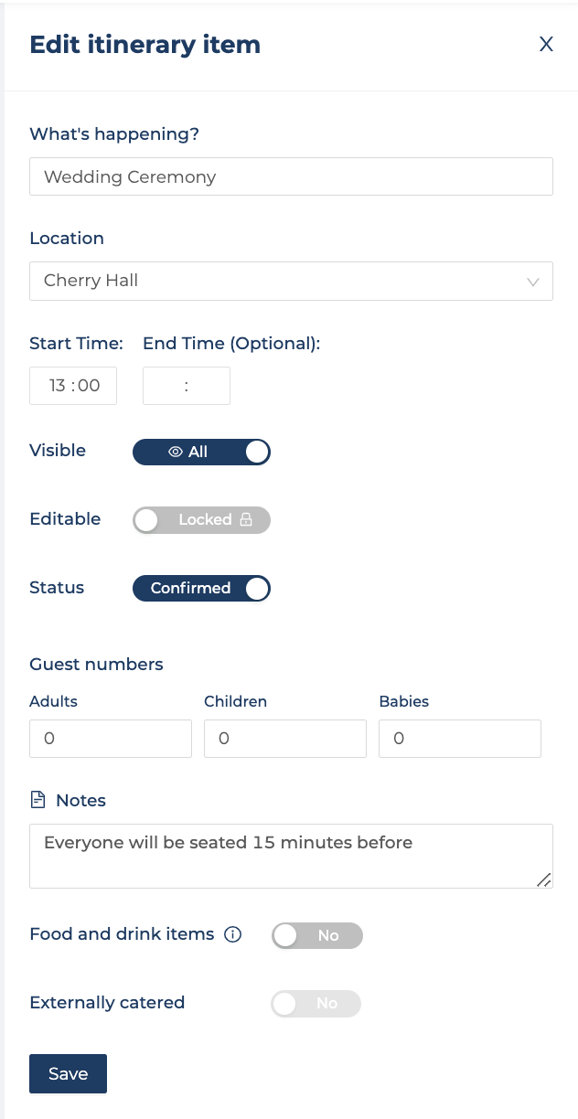Screen dimensions: 578x1119
Task: Click the Notes document icon
Action: [37, 800]
